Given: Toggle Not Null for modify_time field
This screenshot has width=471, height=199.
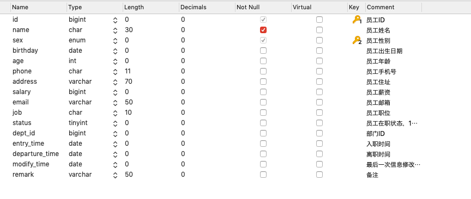Looking at the screenshot, I should 263,164.
